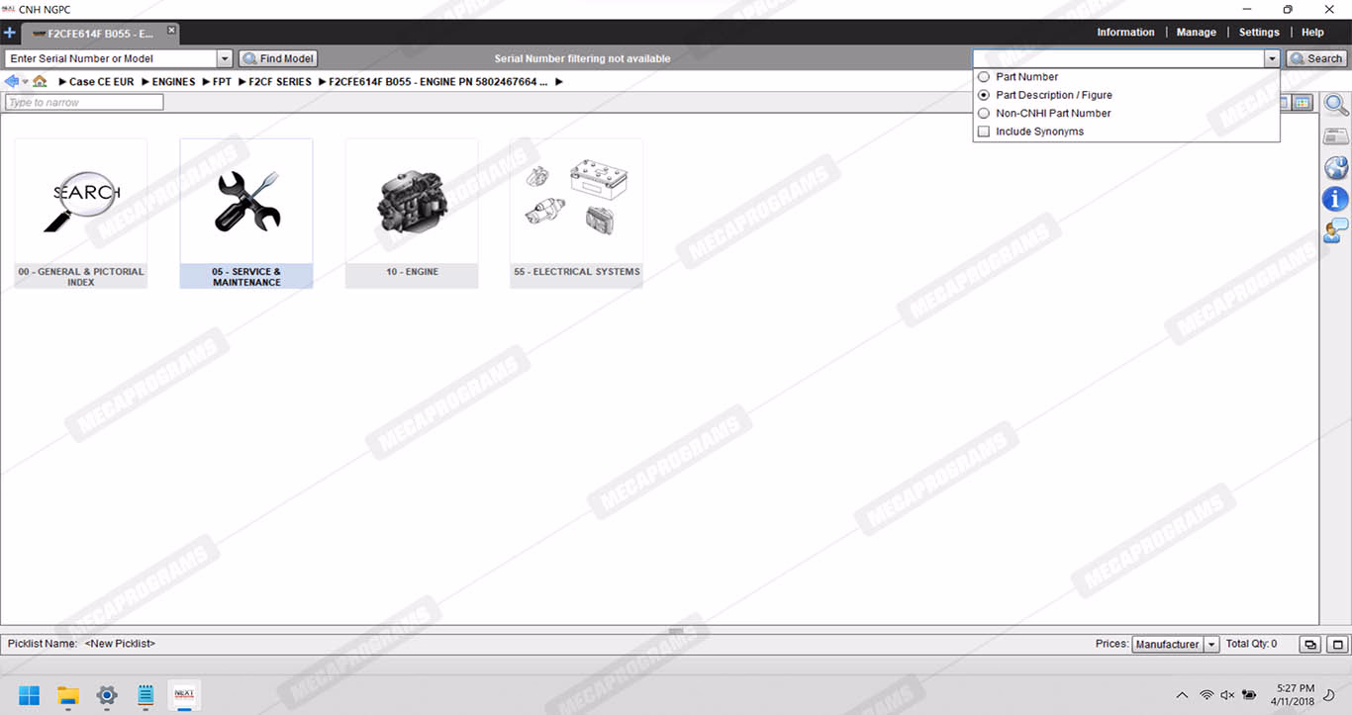Navigate to F2CF SERIES breadcrumb
The height and width of the screenshot is (715, 1352).
(x=279, y=82)
